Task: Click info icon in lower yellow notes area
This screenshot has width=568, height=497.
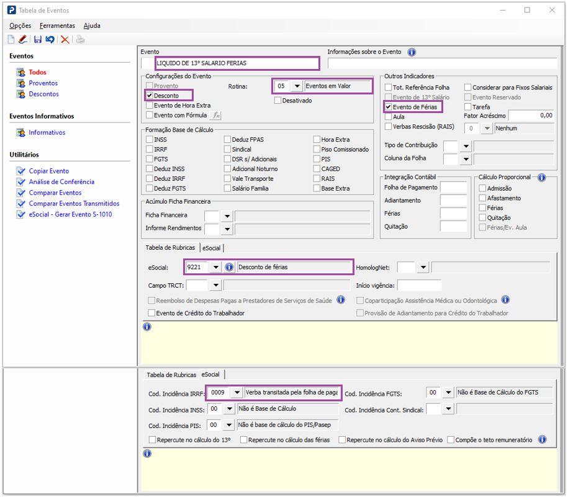Action: tap(147, 454)
